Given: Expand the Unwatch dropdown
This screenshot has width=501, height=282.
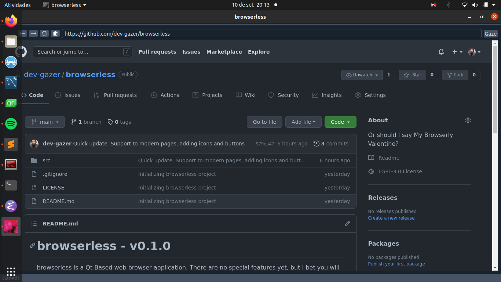Looking at the screenshot, I should pos(362,75).
